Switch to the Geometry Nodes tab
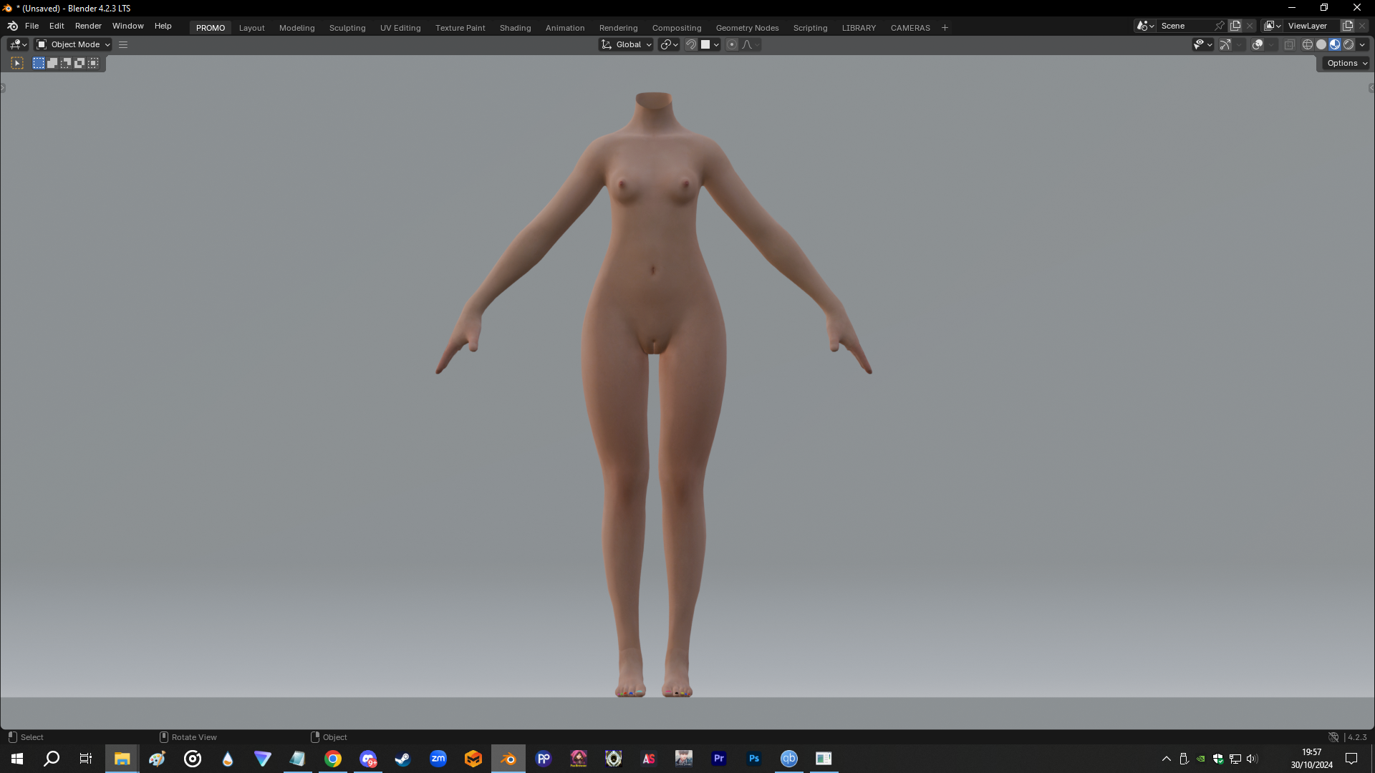Image resolution: width=1375 pixels, height=773 pixels. [747, 28]
